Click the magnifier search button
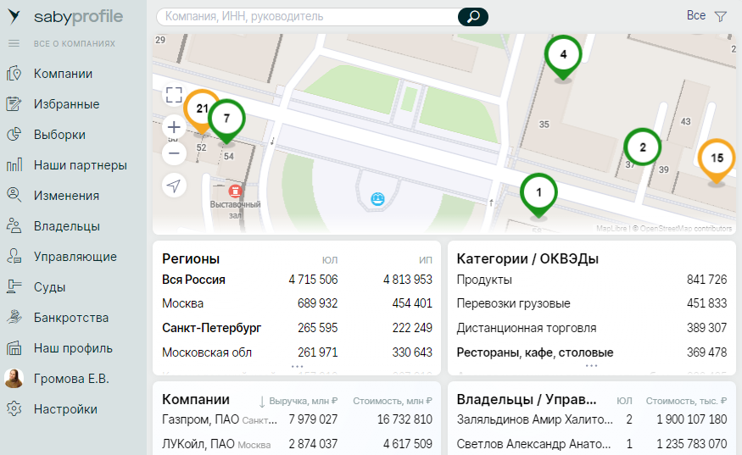The height and width of the screenshot is (455, 742). coord(473,16)
